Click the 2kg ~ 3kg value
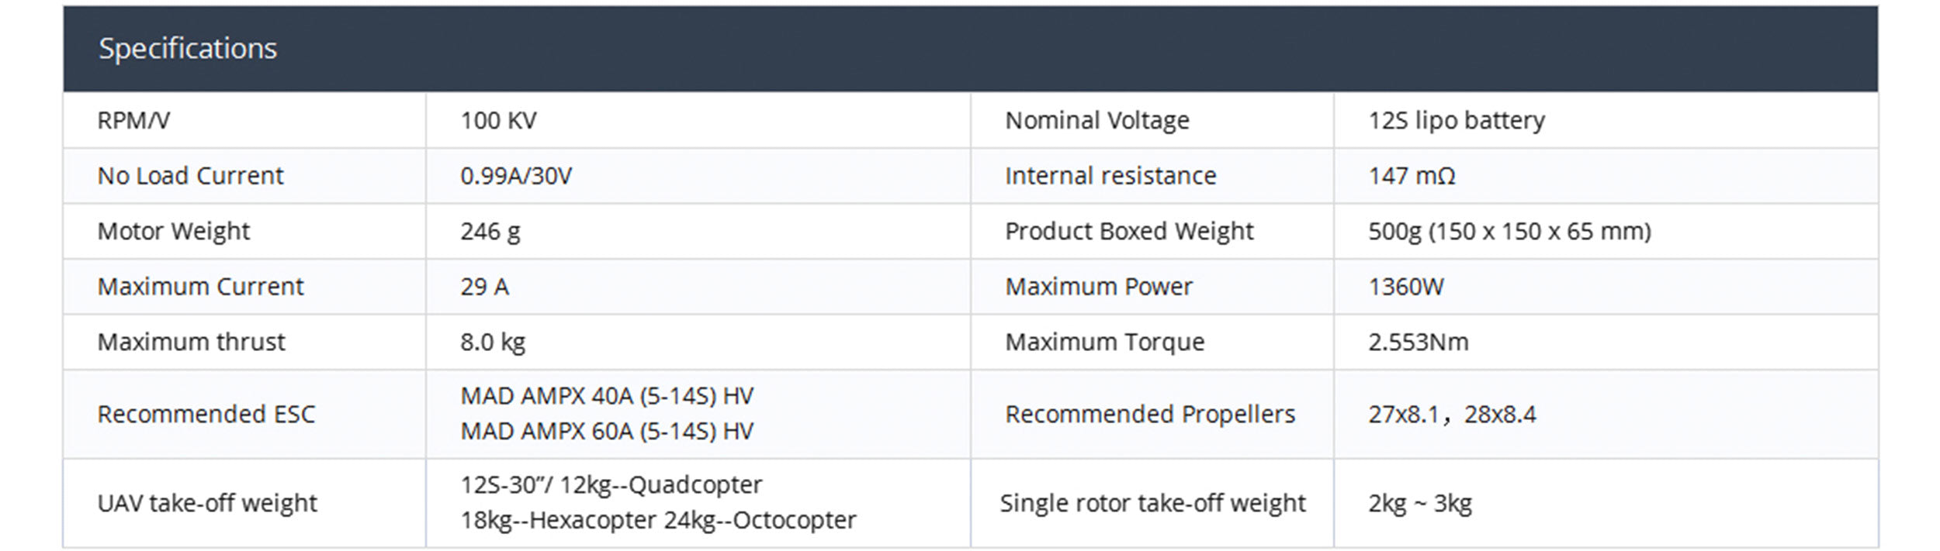This screenshot has width=1940, height=551. pyautogui.click(x=1419, y=503)
